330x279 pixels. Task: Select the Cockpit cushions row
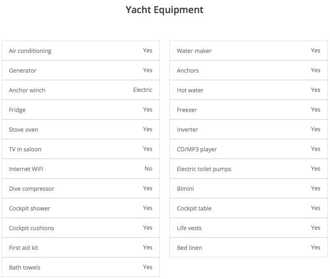[x=81, y=228]
